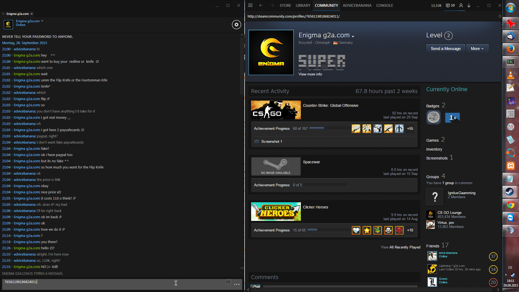Switch to the LIBRARY tab

coord(303,5)
